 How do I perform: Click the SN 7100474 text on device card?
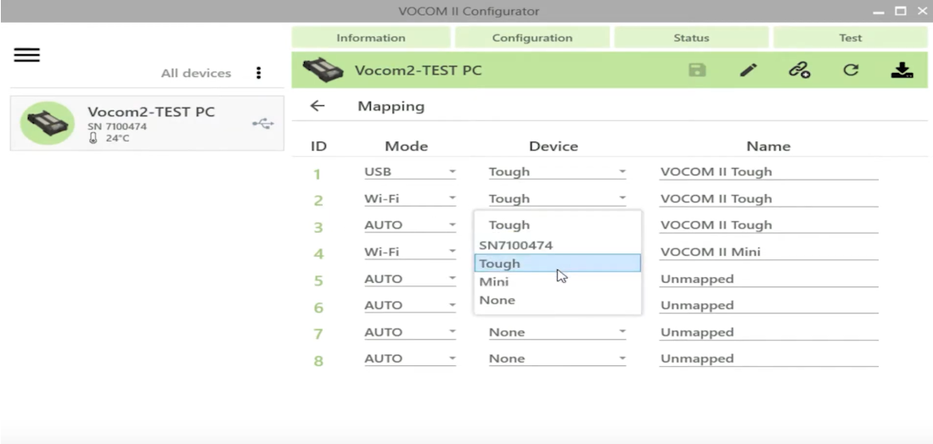tap(117, 126)
